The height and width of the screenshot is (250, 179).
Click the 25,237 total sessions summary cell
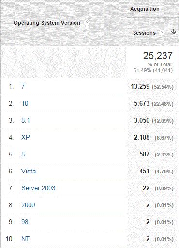152,62
